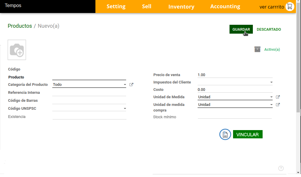Click the DESCARTADO button

pyautogui.click(x=269, y=29)
